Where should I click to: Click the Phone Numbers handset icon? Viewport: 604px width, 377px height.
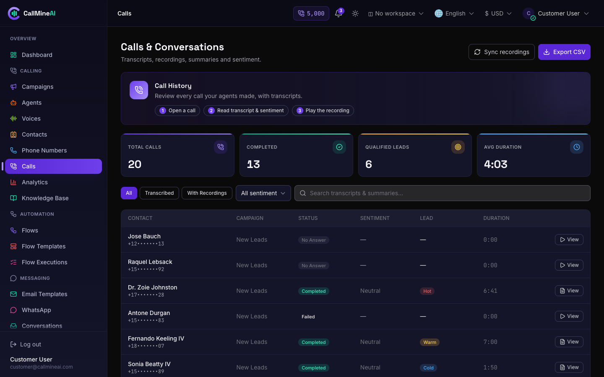coord(13,150)
